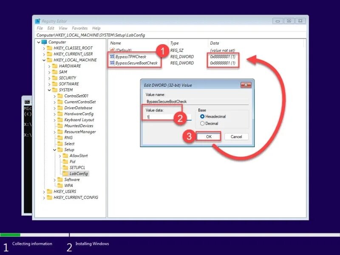Confirm the value with the OK button

pos(209,136)
